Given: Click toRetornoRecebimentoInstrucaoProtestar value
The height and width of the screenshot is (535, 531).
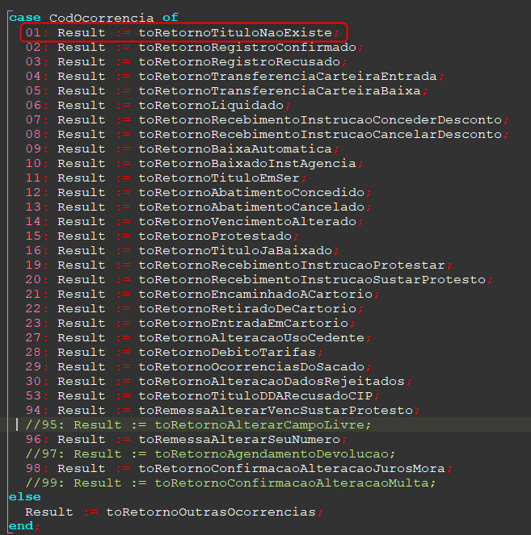Looking at the screenshot, I should (x=292, y=265).
